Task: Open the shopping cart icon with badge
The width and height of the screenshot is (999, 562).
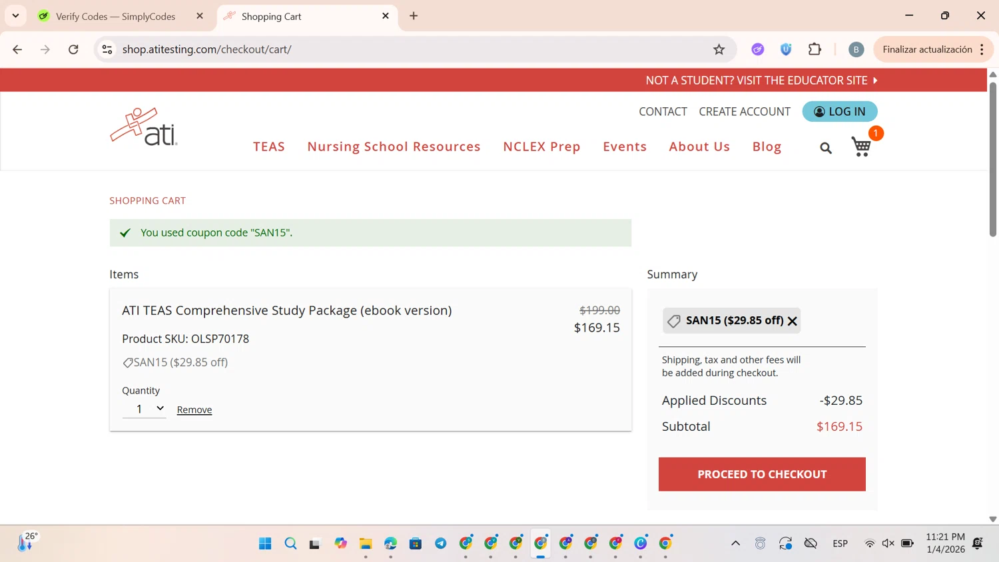Action: click(862, 146)
